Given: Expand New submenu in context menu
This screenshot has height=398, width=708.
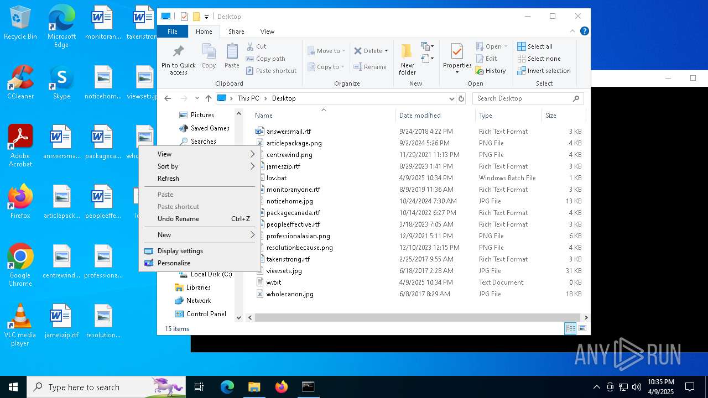Looking at the screenshot, I should click(x=200, y=235).
